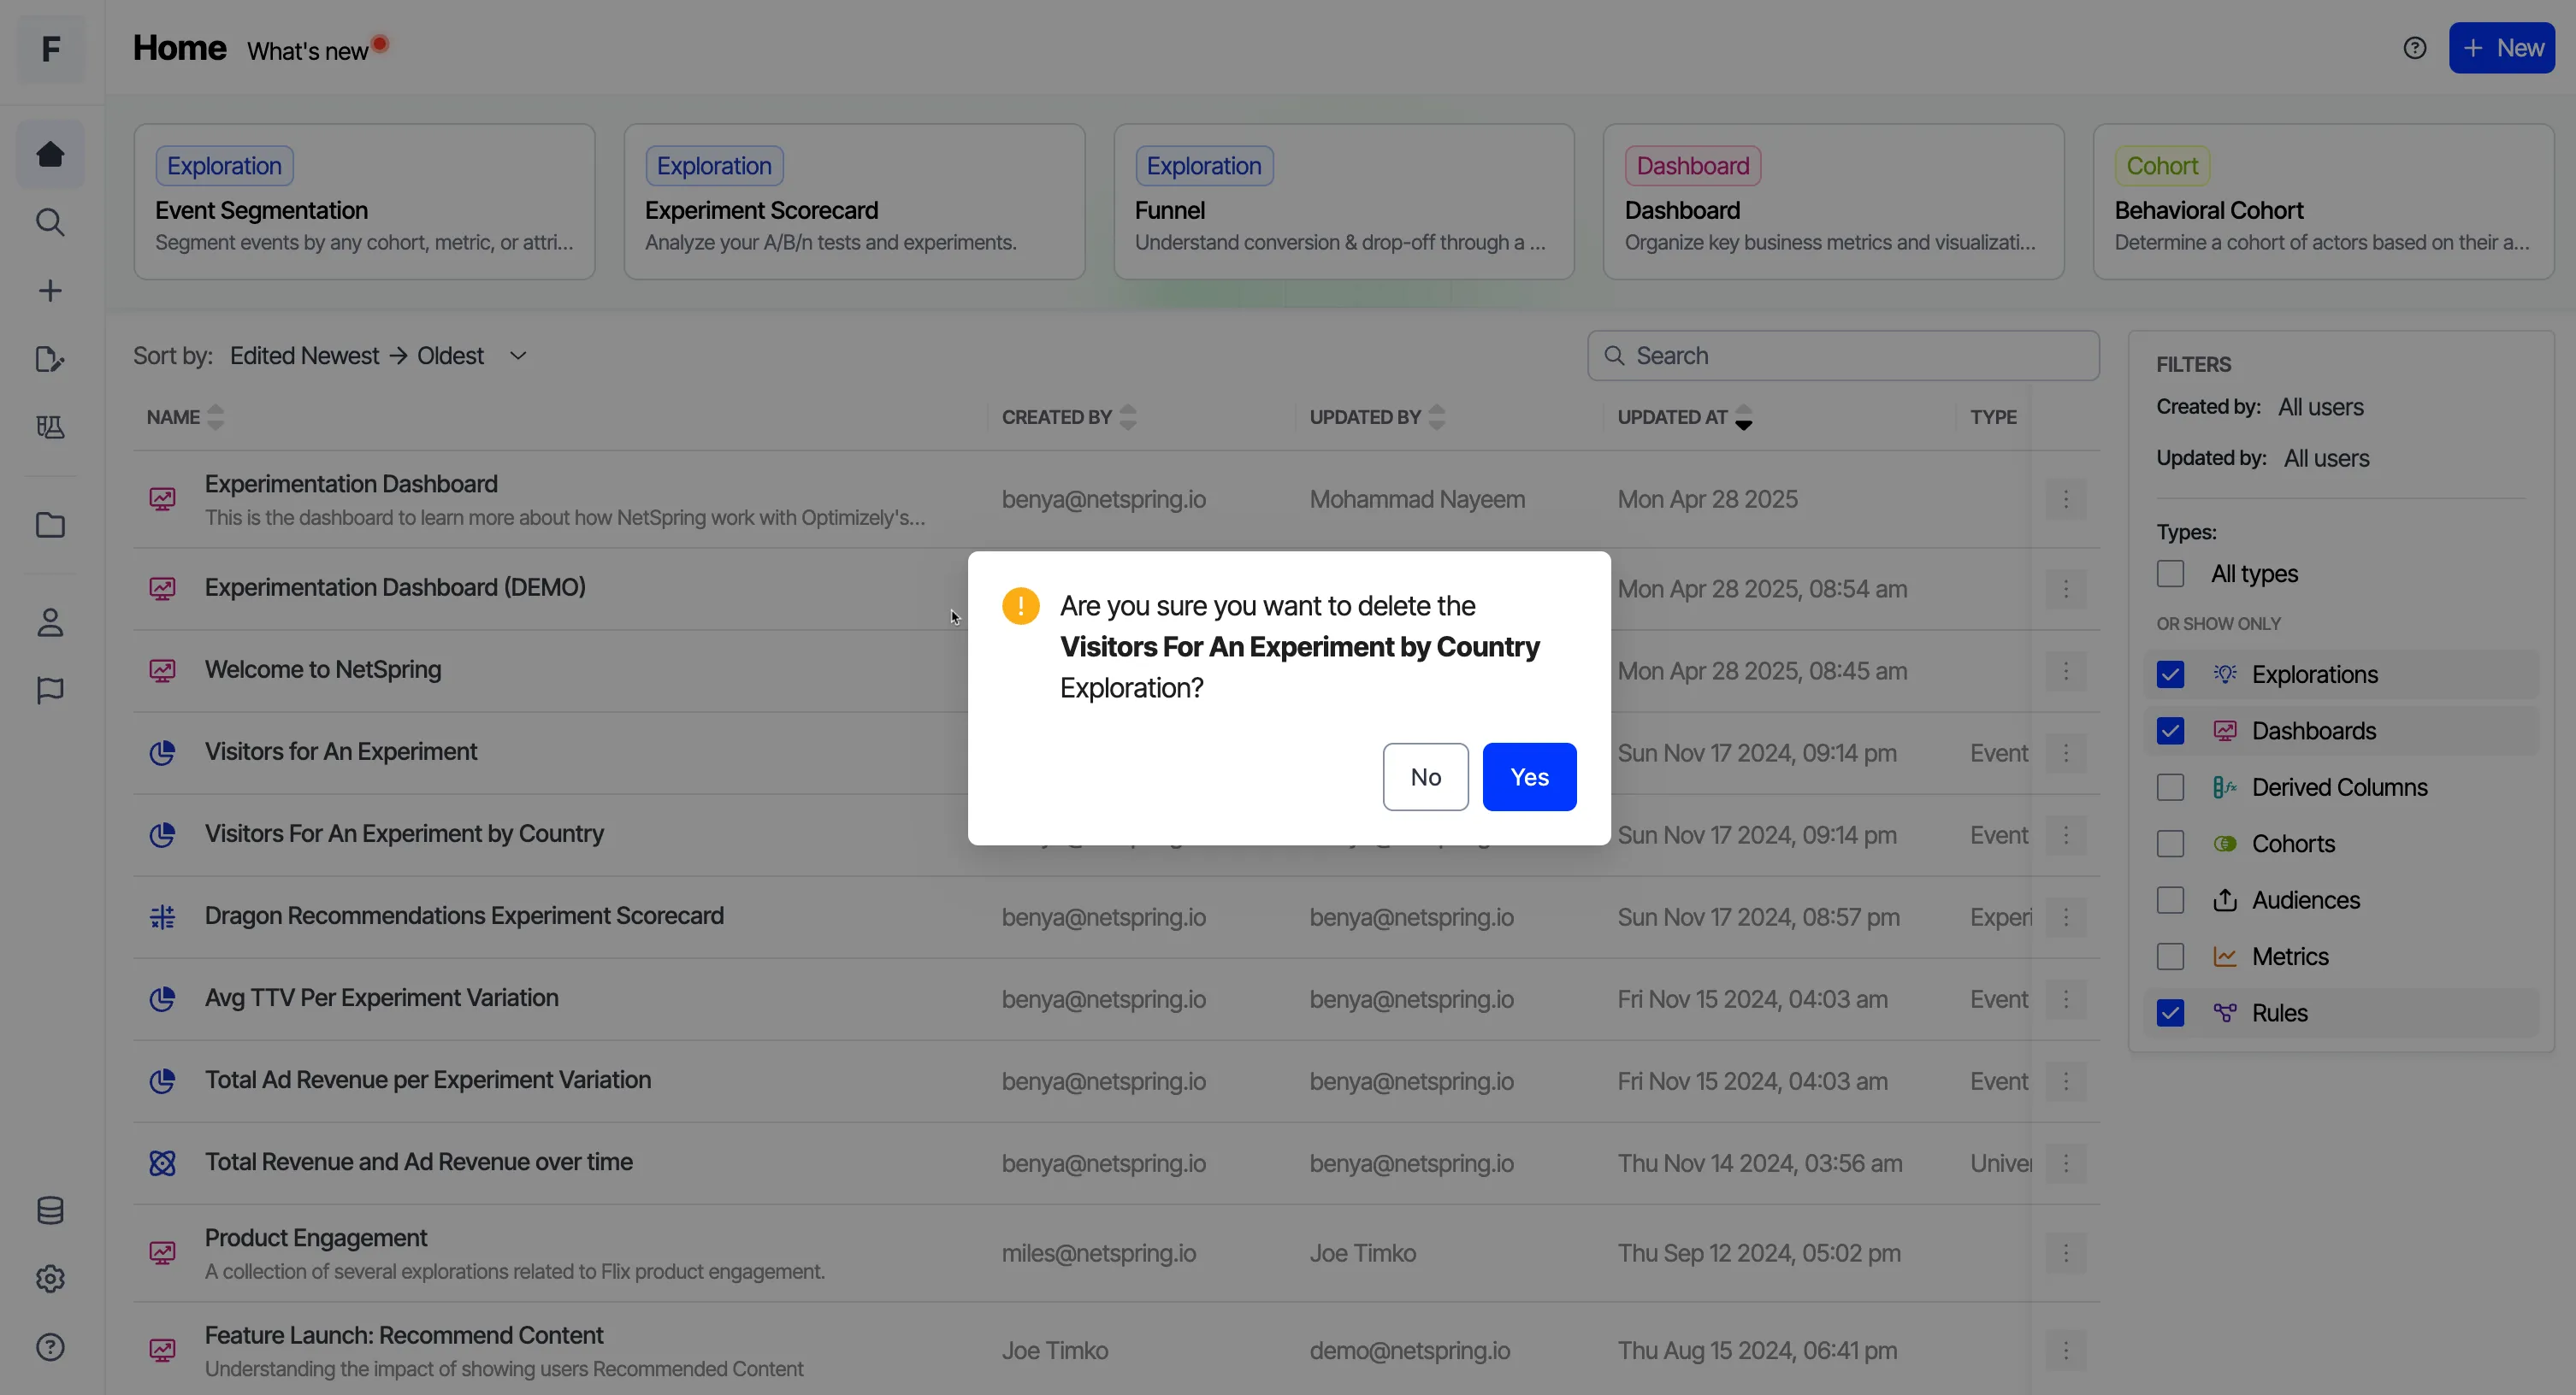Open Welcome to NetSpring item
This screenshot has width=2576, height=1395.
pos(323,669)
